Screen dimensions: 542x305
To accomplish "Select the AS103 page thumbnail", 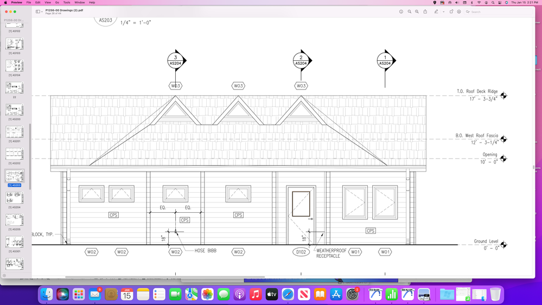I will coord(15,44).
